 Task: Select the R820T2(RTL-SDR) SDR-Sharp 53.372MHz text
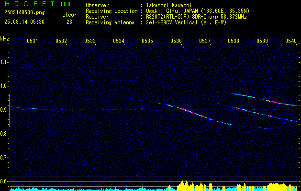[196, 17]
